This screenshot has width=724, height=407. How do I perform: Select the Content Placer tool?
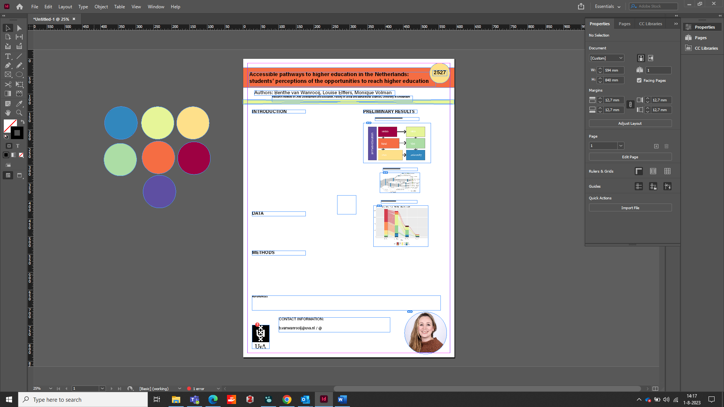tap(19, 46)
